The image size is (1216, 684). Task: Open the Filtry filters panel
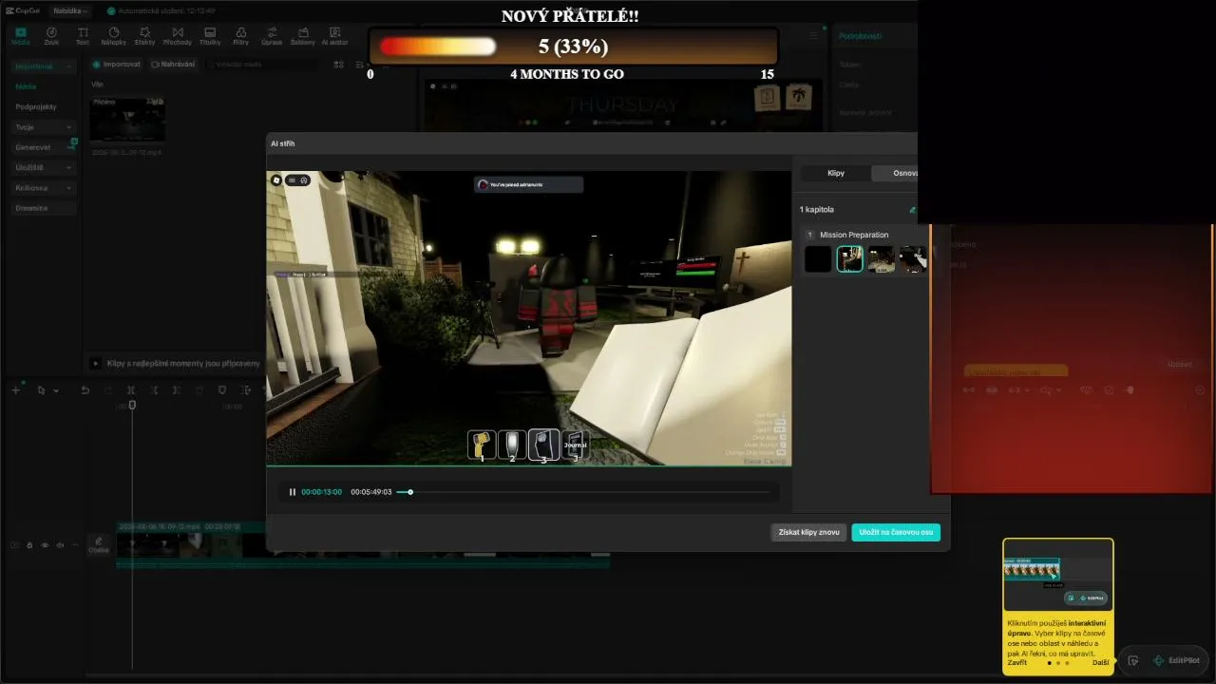click(x=241, y=36)
